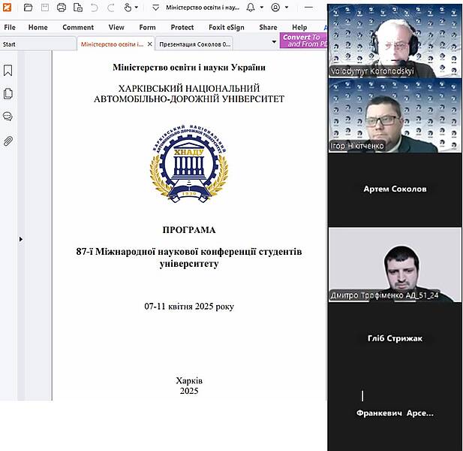Click the Redo arrow icon

(111, 8)
